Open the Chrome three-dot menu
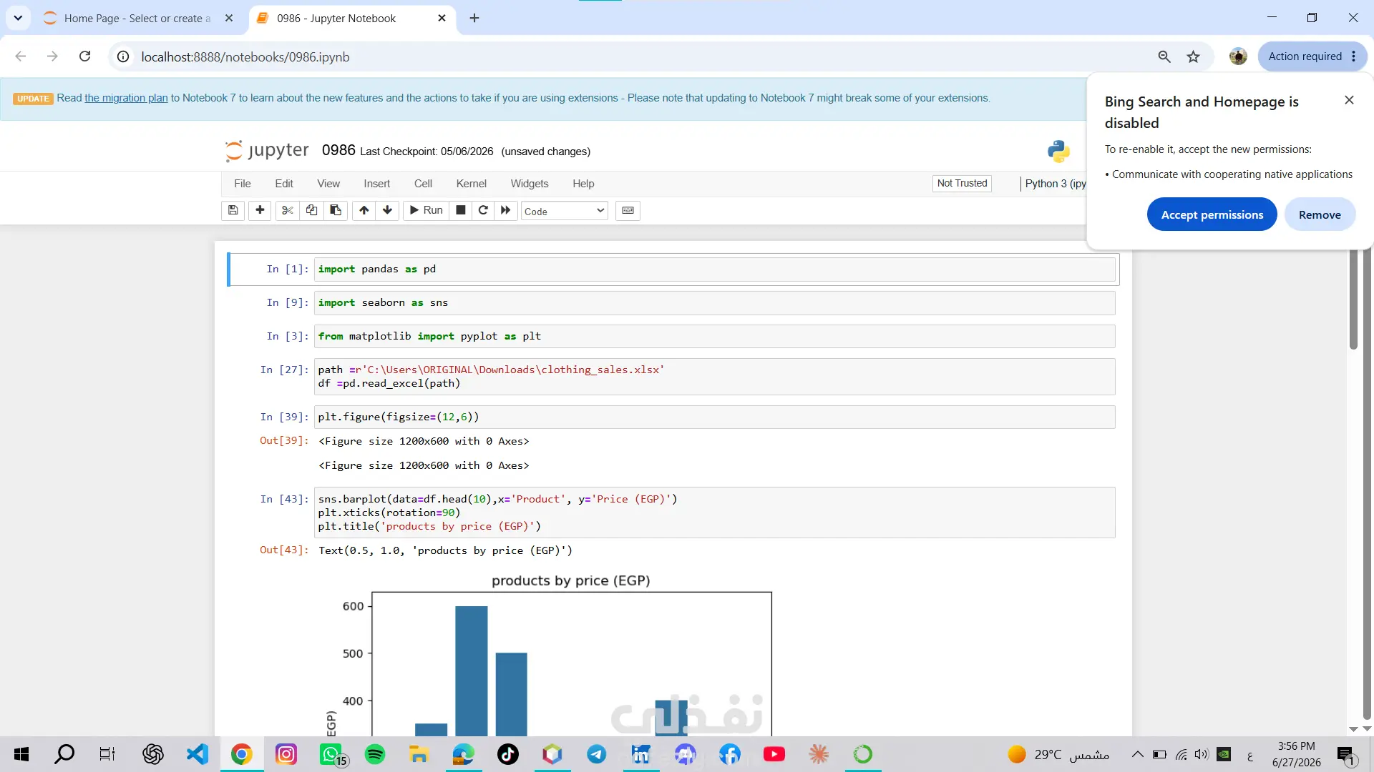 1354,56
